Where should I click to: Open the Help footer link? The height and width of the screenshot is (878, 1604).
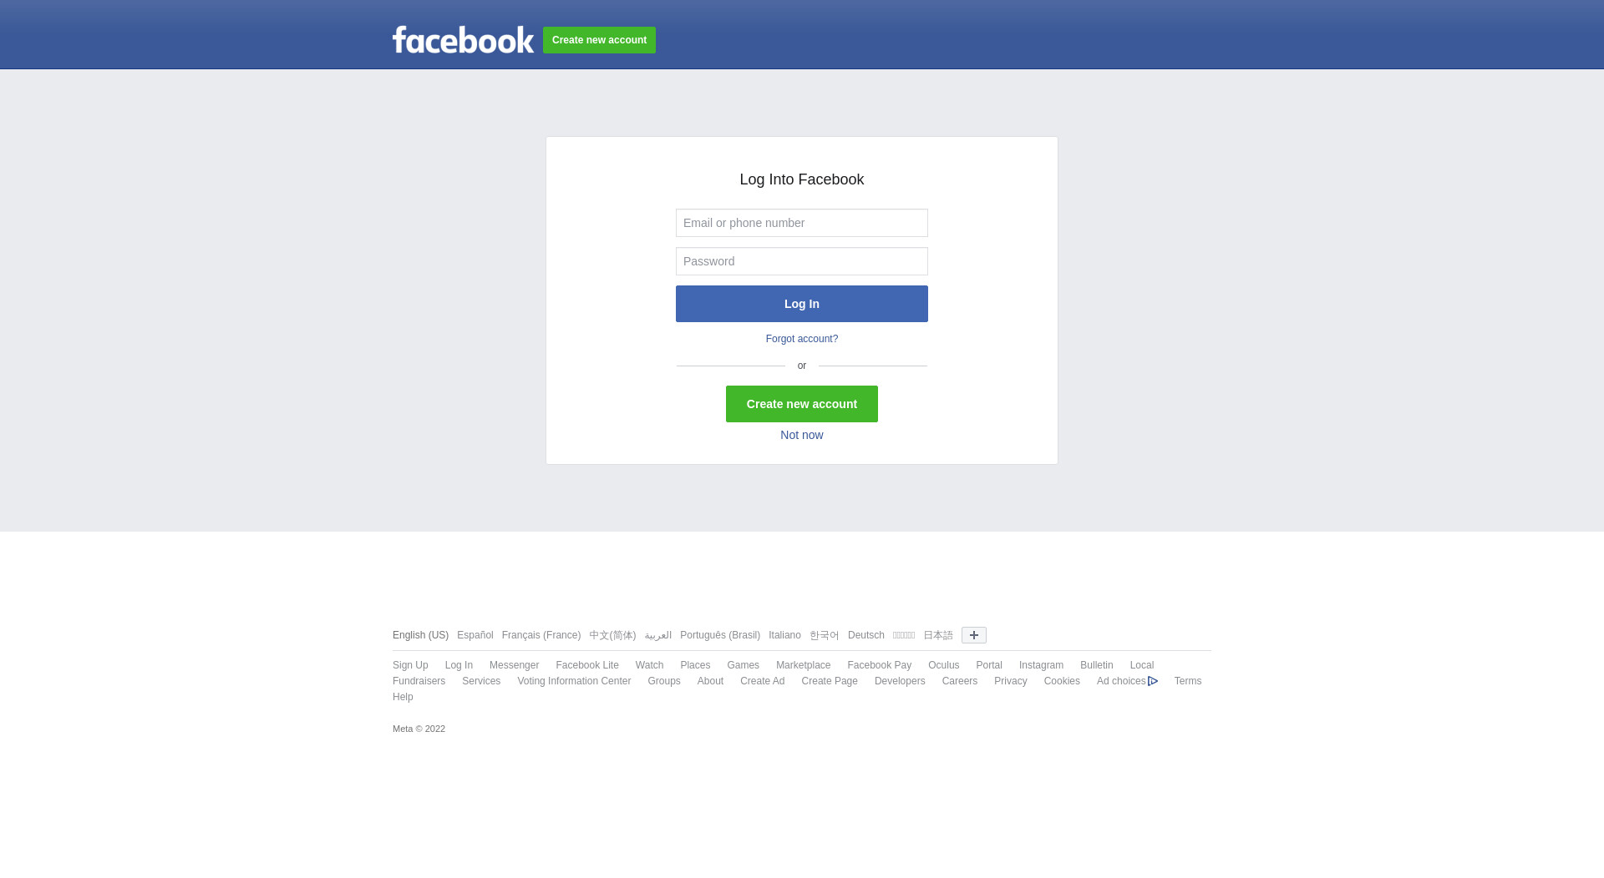coord(403,697)
